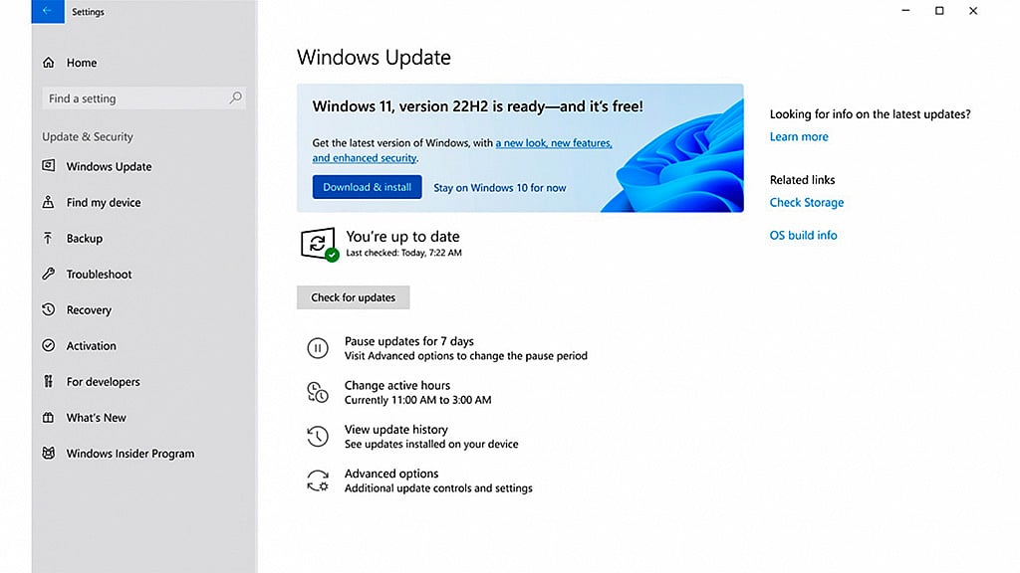The image size is (1020, 573).
Task: Click the Find my device icon
Action: pos(49,202)
